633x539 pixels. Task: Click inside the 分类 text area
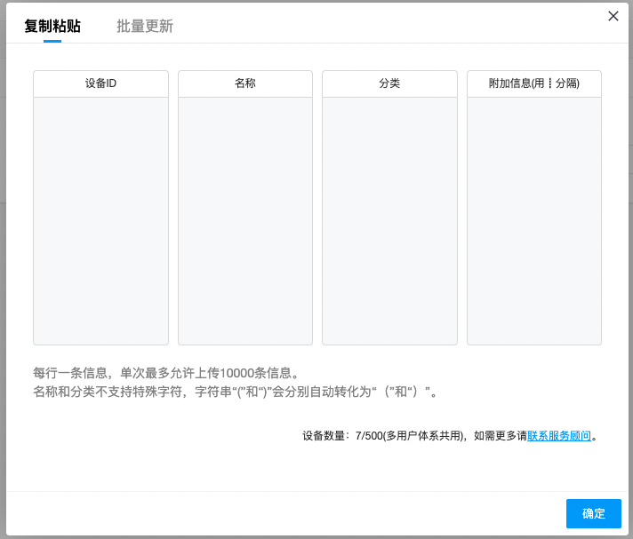pyautogui.click(x=389, y=221)
